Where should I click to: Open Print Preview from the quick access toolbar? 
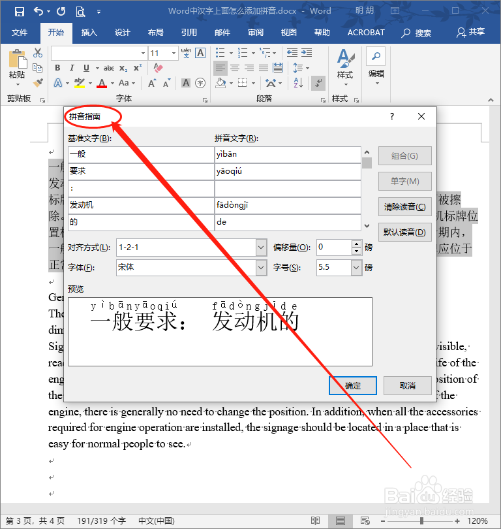80,12
